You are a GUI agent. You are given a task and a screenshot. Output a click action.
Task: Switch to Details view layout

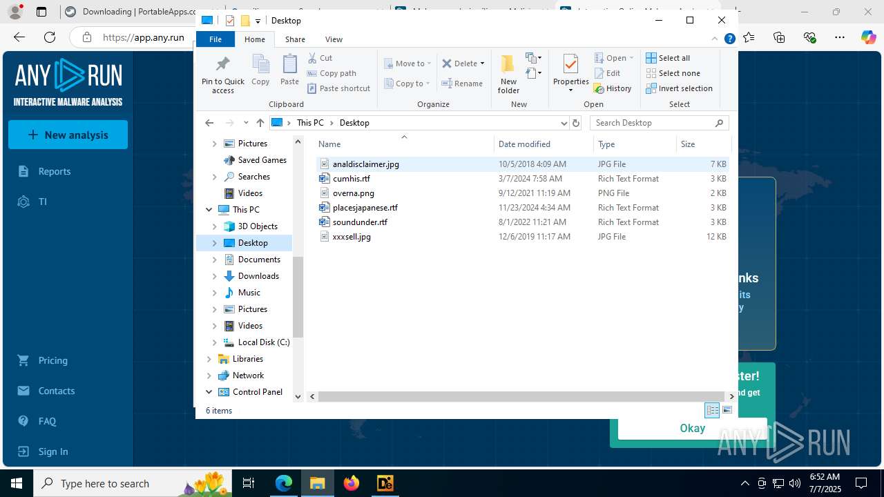(x=712, y=410)
